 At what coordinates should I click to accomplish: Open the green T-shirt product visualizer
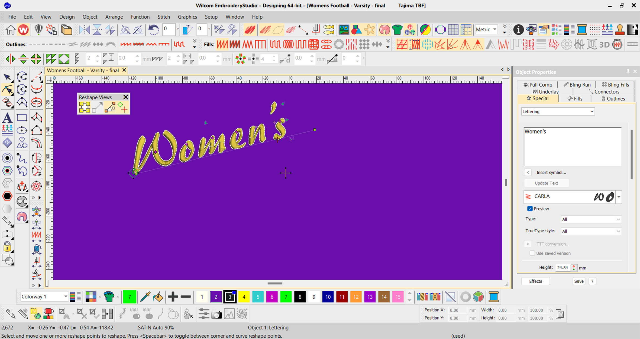397,29
